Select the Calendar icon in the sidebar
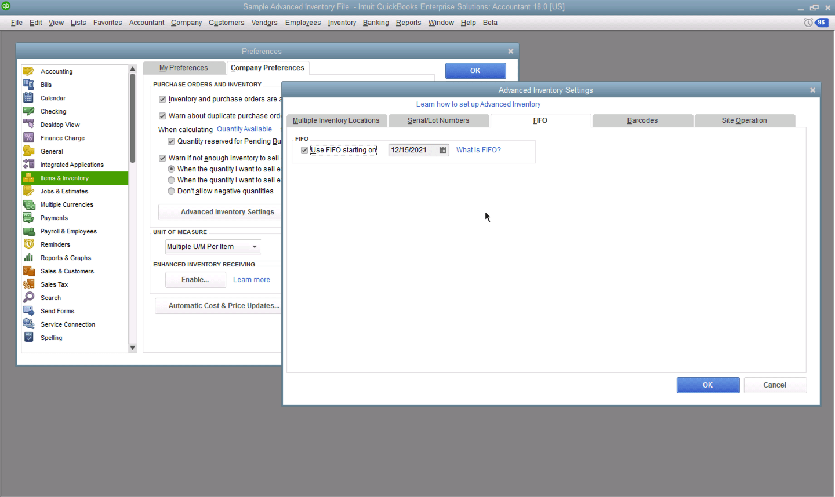835x497 pixels. [28, 98]
